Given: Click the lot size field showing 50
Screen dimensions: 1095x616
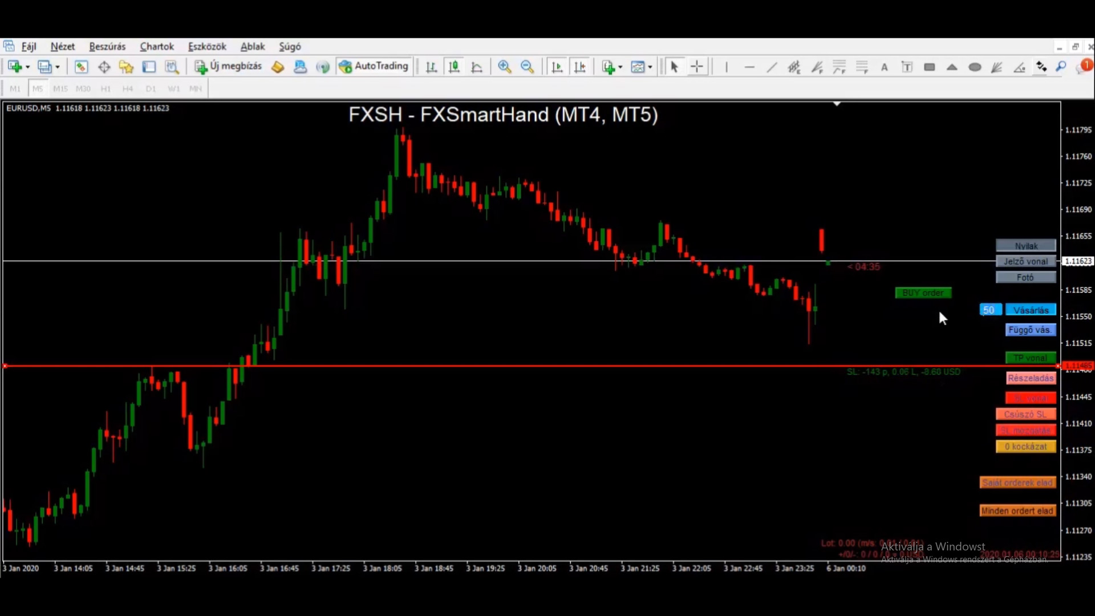Looking at the screenshot, I should click(x=990, y=310).
